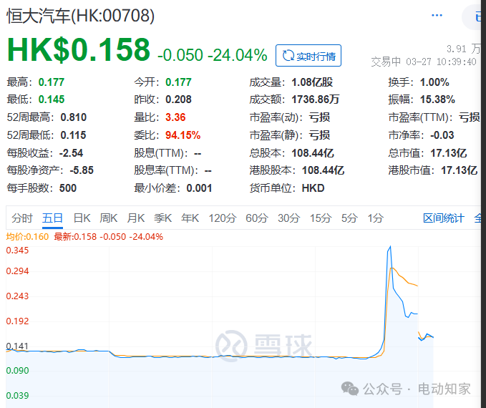The image size is (486, 408).
Task: Click the 成交量 value 1.08亿股
Action: (x=312, y=82)
